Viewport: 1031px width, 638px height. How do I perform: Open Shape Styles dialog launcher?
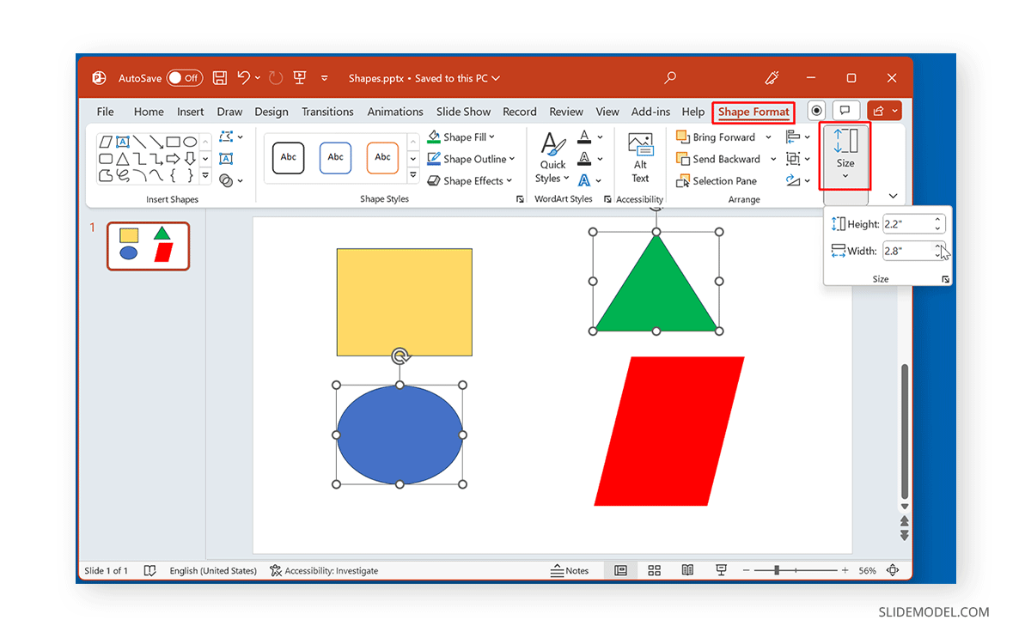[520, 199]
